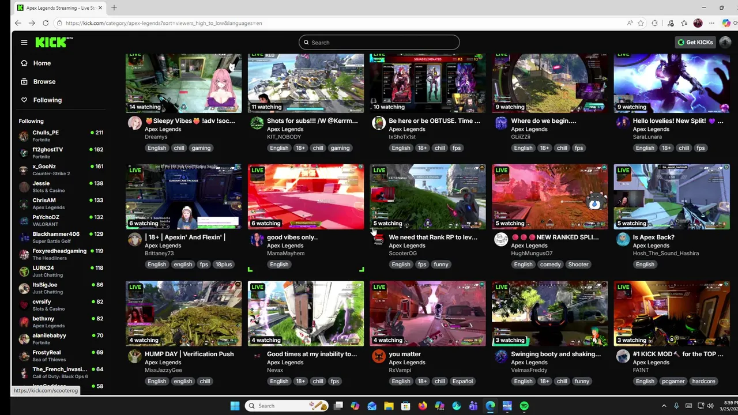The image size is (738, 415).
Task: Bookmark this page with star icon
Action: [x=641, y=23]
